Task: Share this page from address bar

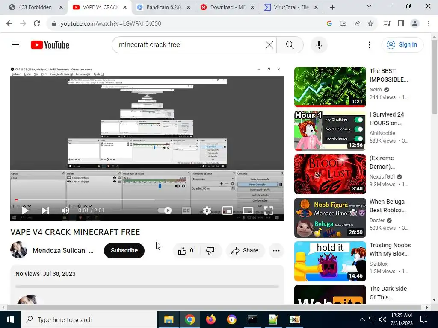Action: coord(357,24)
